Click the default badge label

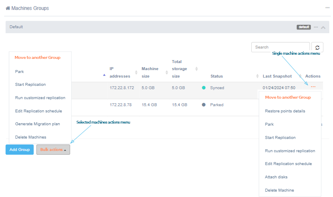(x=304, y=27)
